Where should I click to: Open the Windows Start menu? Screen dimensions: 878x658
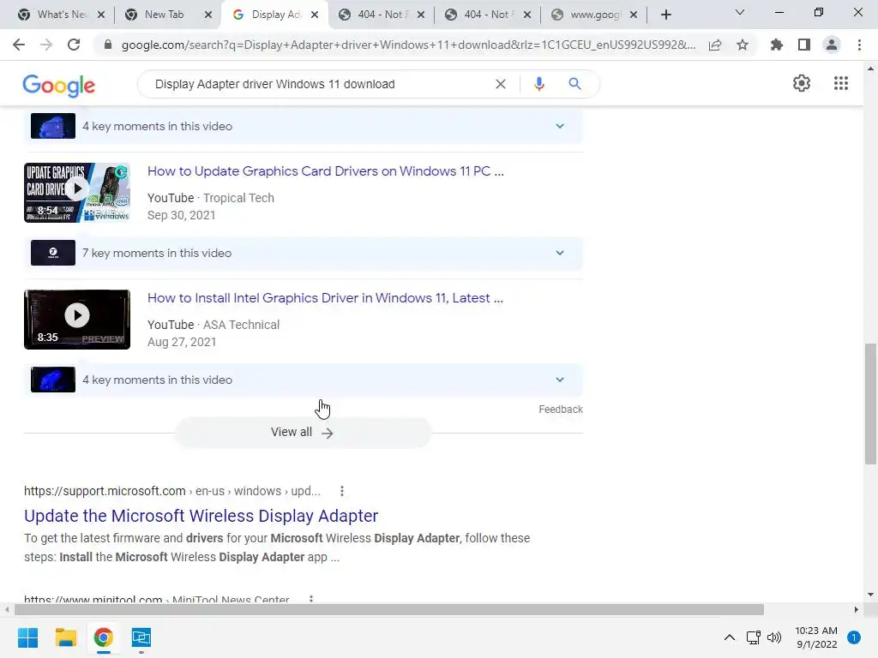[x=27, y=637]
